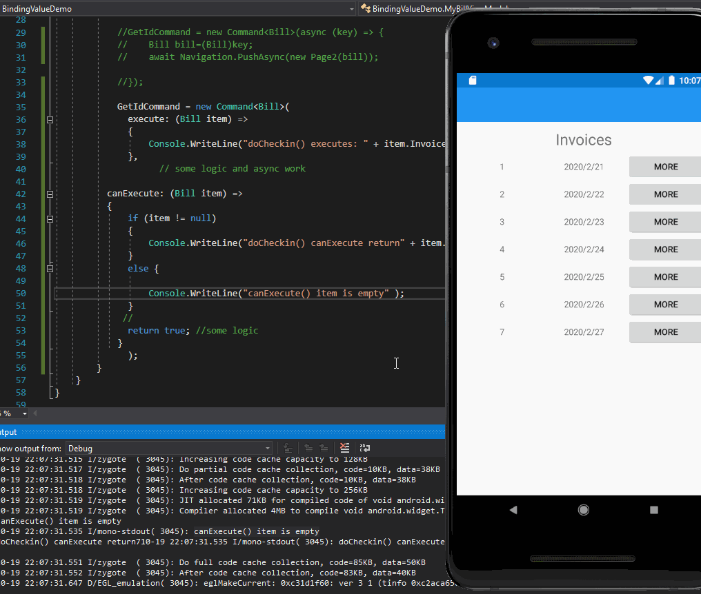
Task: Tap SD card icon in emulator status bar
Action: point(473,81)
